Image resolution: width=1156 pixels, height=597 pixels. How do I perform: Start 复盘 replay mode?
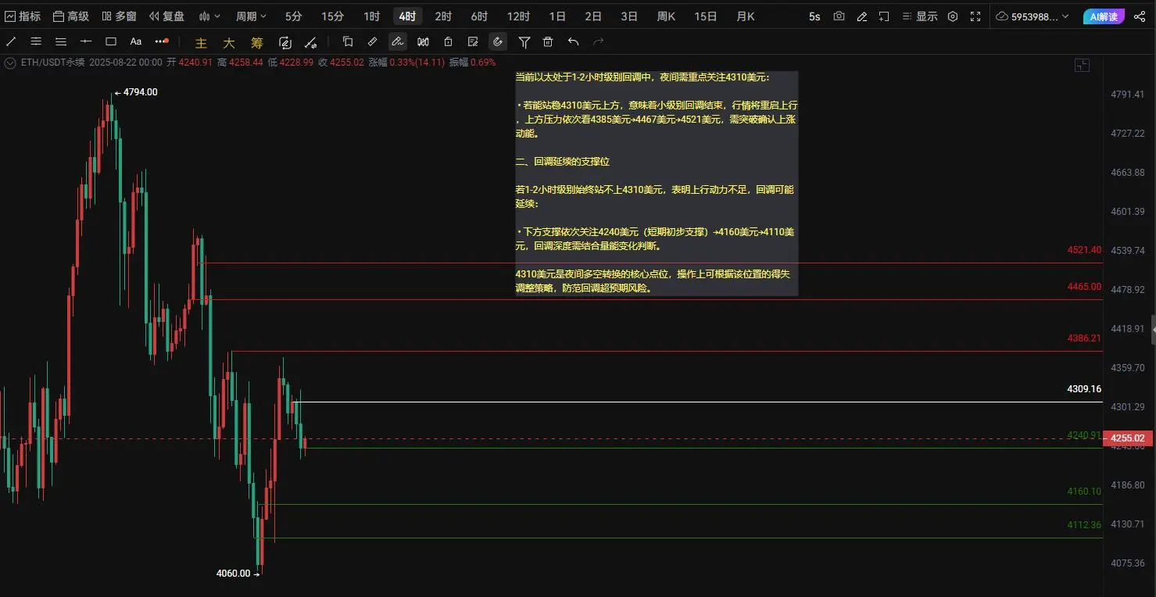tap(166, 16)
